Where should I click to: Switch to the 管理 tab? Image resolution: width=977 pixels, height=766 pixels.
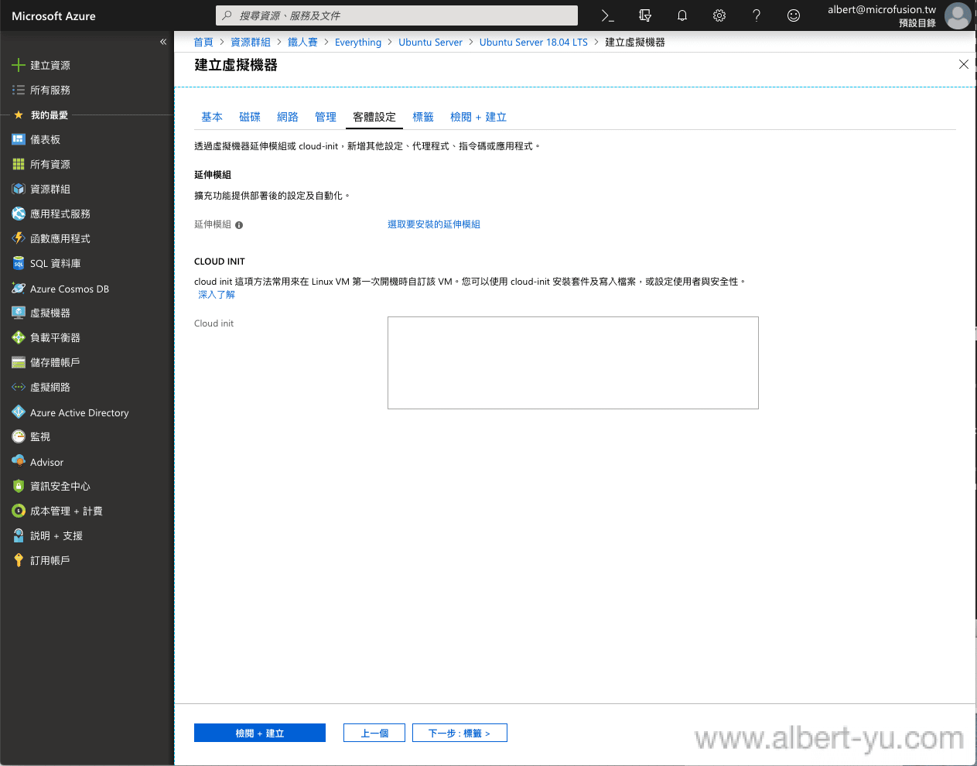(326, 117)
